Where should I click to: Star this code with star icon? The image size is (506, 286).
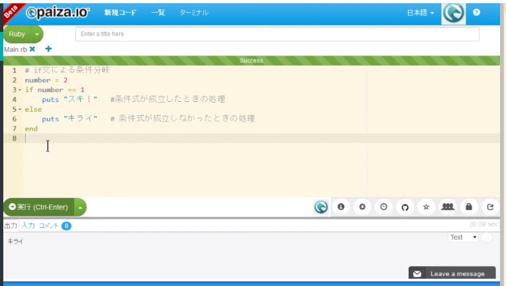427,207
